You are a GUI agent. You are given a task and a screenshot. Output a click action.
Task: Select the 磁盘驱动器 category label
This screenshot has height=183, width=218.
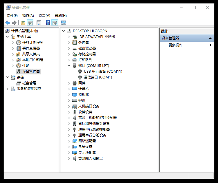point(87,48)
